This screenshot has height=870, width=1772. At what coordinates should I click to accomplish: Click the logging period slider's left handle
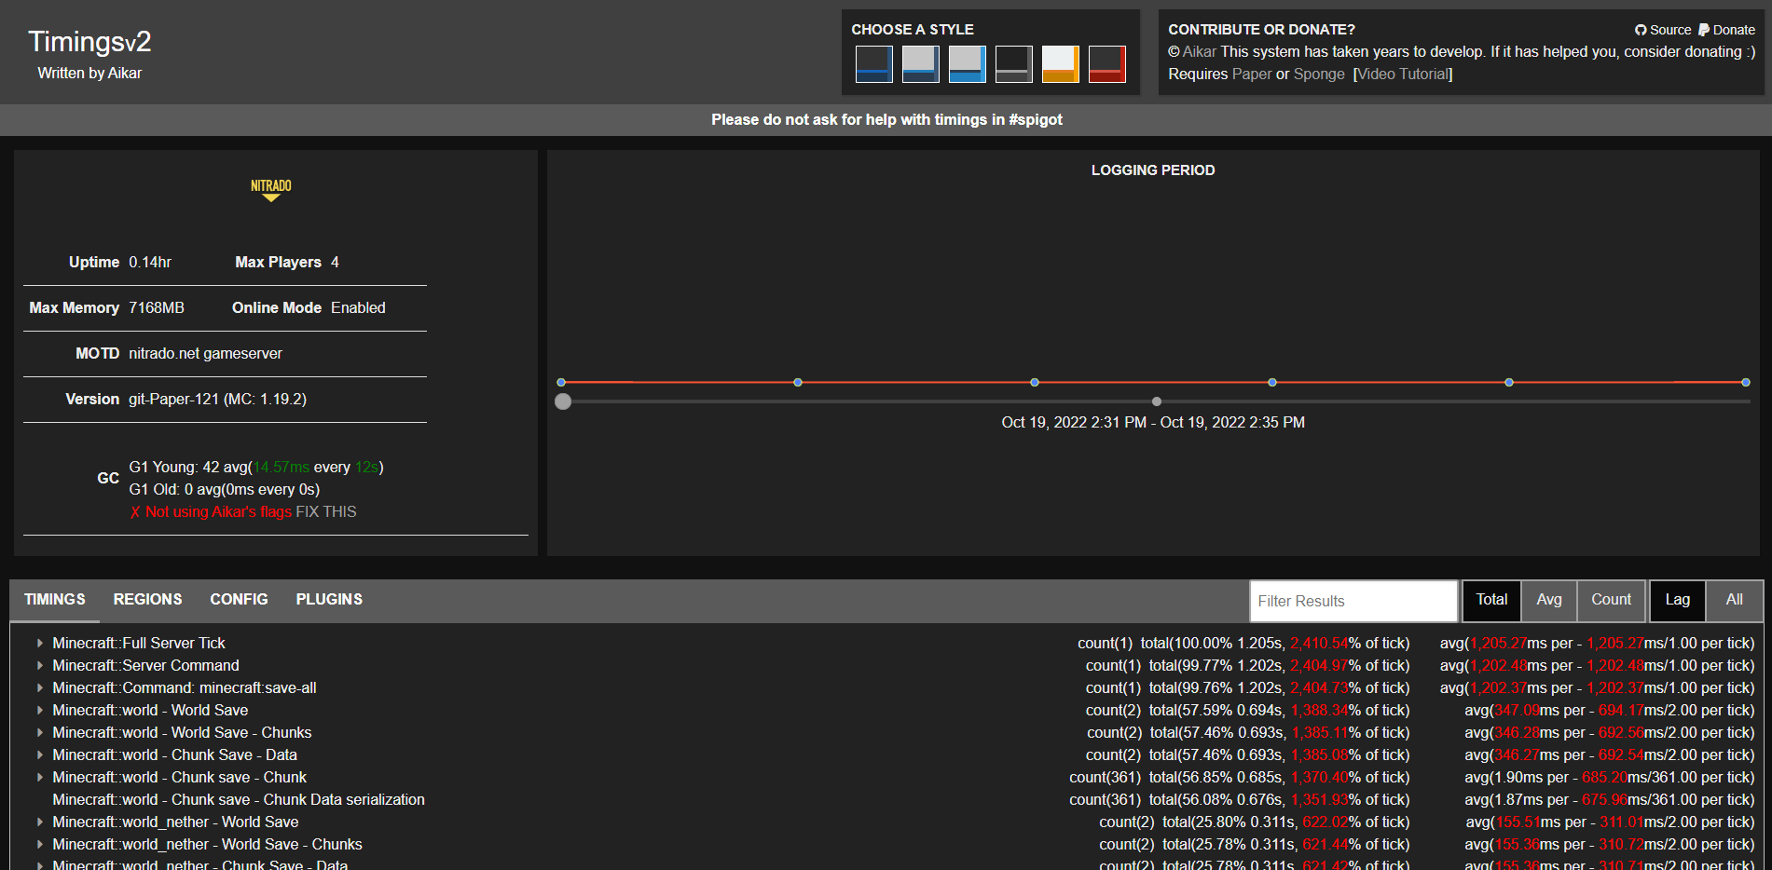(x=563, y=401)
